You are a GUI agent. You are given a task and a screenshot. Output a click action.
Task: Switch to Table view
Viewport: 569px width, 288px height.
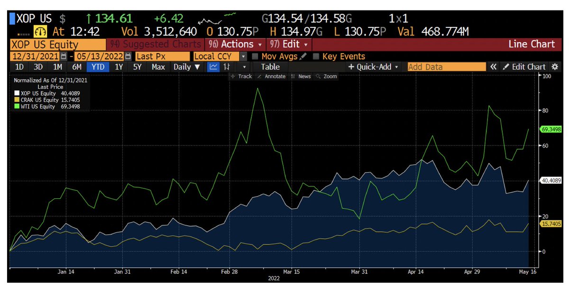[270, 67]
